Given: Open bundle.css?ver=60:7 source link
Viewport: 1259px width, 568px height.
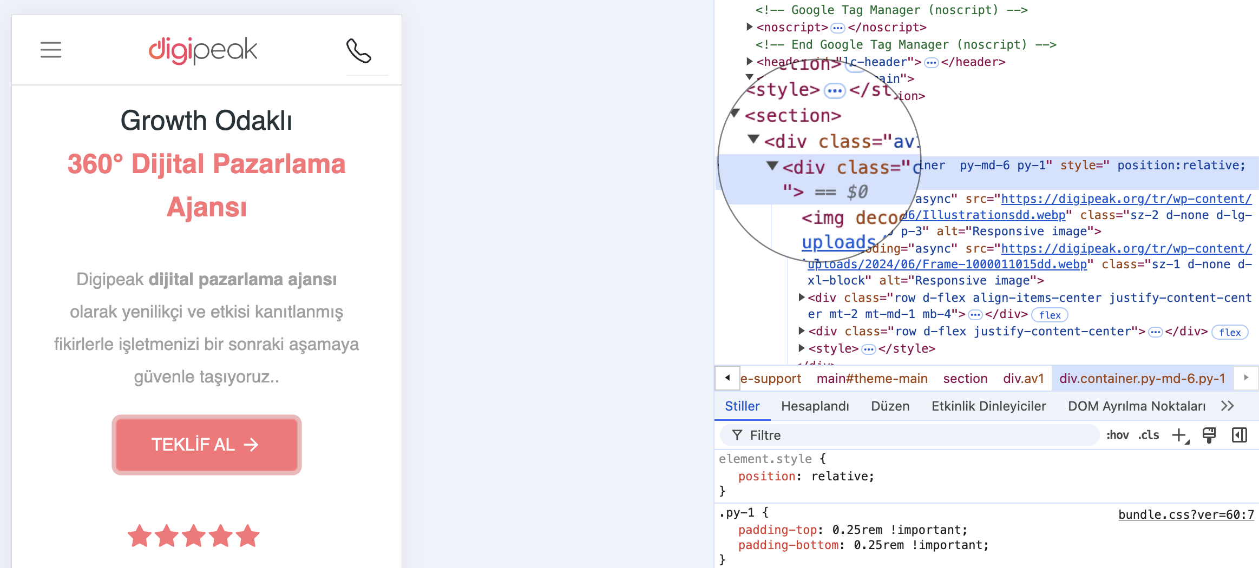Looking at the screenshot, I should tap(1186, 514).
